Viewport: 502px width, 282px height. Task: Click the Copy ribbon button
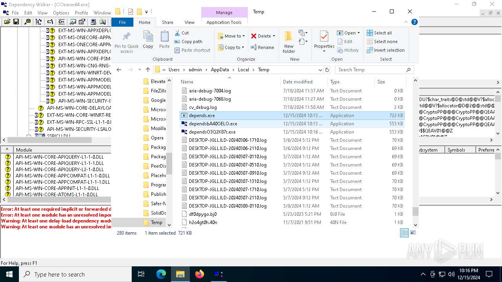pyautogui.click(x=148, y=40)
